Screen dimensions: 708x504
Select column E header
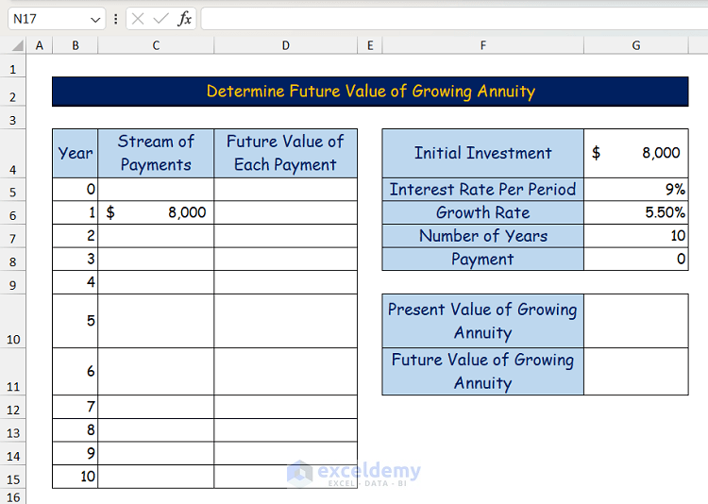point(370,45)
